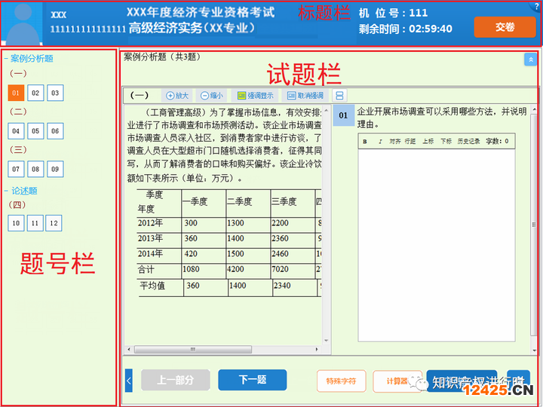The height and width of the screenshot is (407, 543).
Task: Toggle the split layout icon
Action: click(x=339, y=96)
